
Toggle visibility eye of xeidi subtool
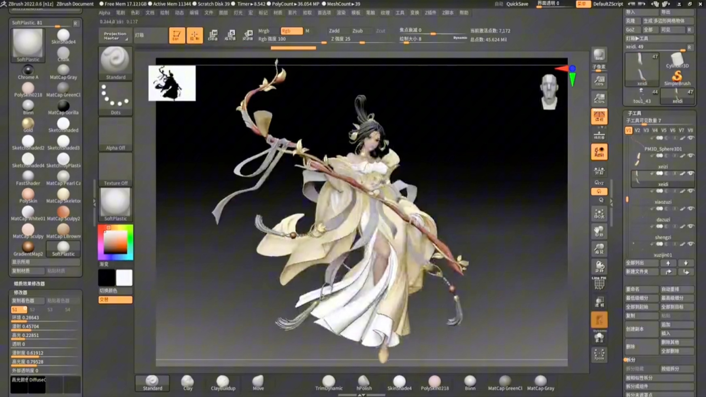[x=691, y=173]
